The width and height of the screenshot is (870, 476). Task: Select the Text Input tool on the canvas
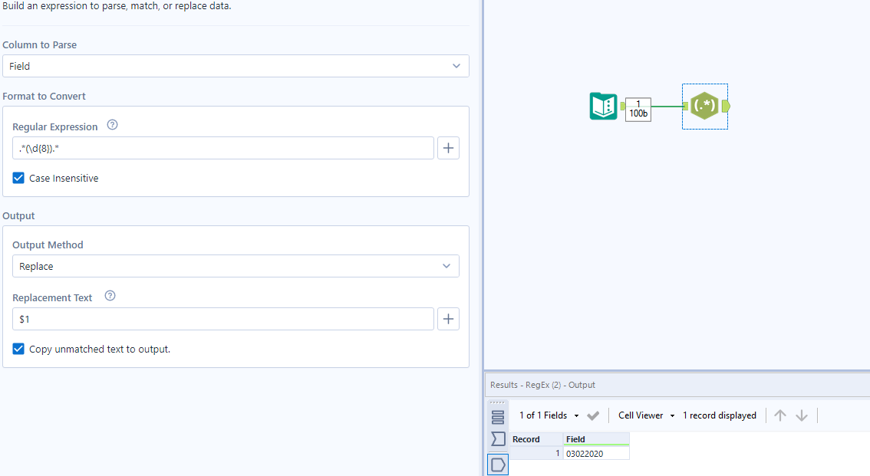[604, 107]
